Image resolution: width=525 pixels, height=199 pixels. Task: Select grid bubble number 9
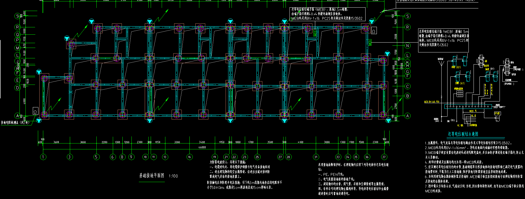[131, 157]
